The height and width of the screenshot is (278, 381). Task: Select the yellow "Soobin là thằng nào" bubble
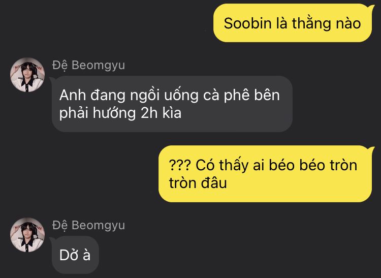point(293,23)
